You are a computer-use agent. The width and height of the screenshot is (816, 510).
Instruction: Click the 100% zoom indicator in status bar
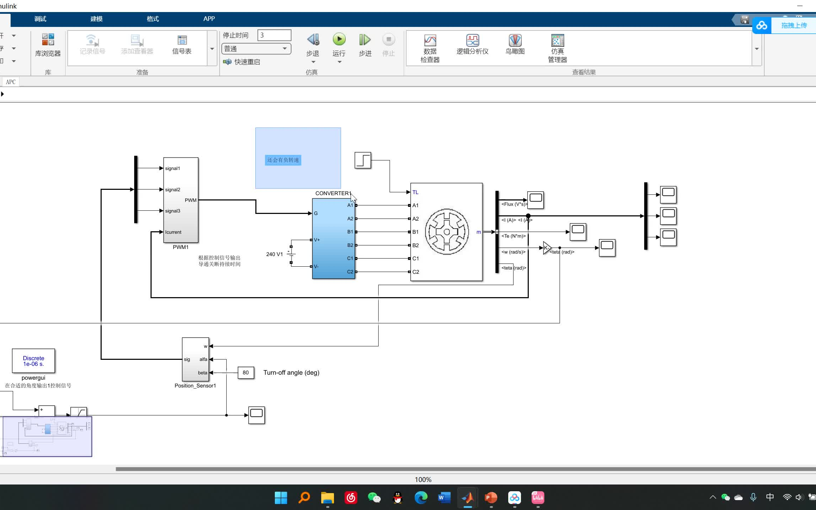pos(423,480)
